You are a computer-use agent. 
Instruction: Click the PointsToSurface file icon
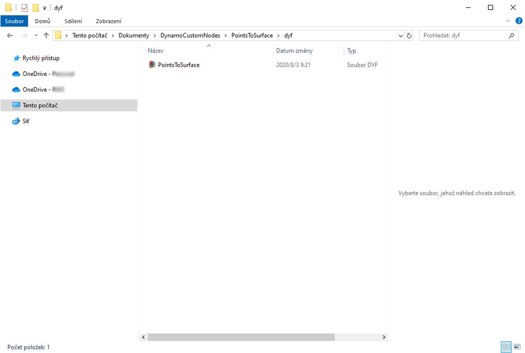(152, 65)
